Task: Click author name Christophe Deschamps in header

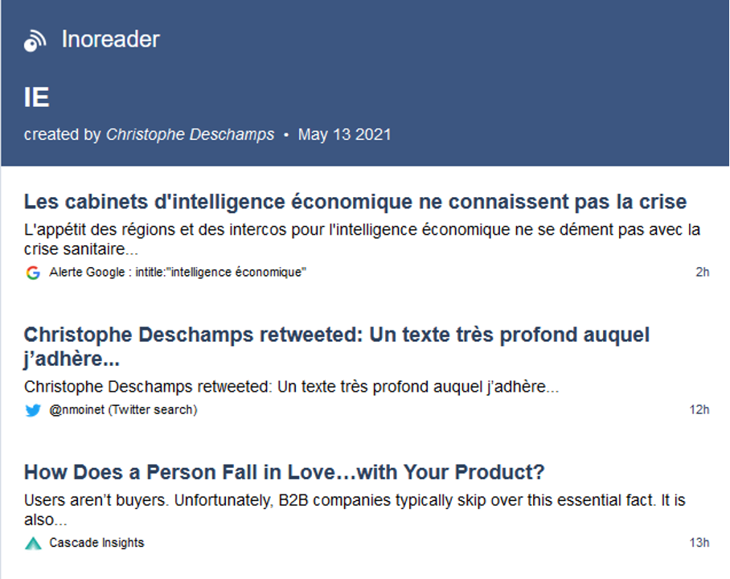Action: tap(190, 134)
